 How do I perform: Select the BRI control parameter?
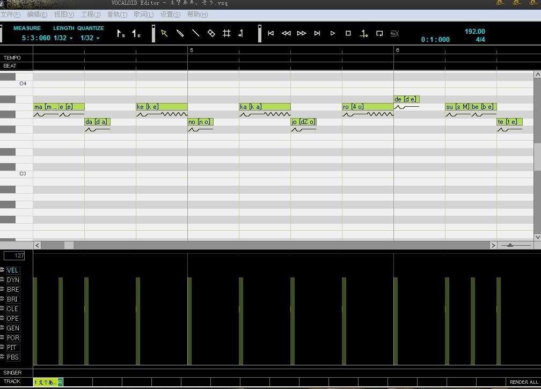tap(12, 299)
